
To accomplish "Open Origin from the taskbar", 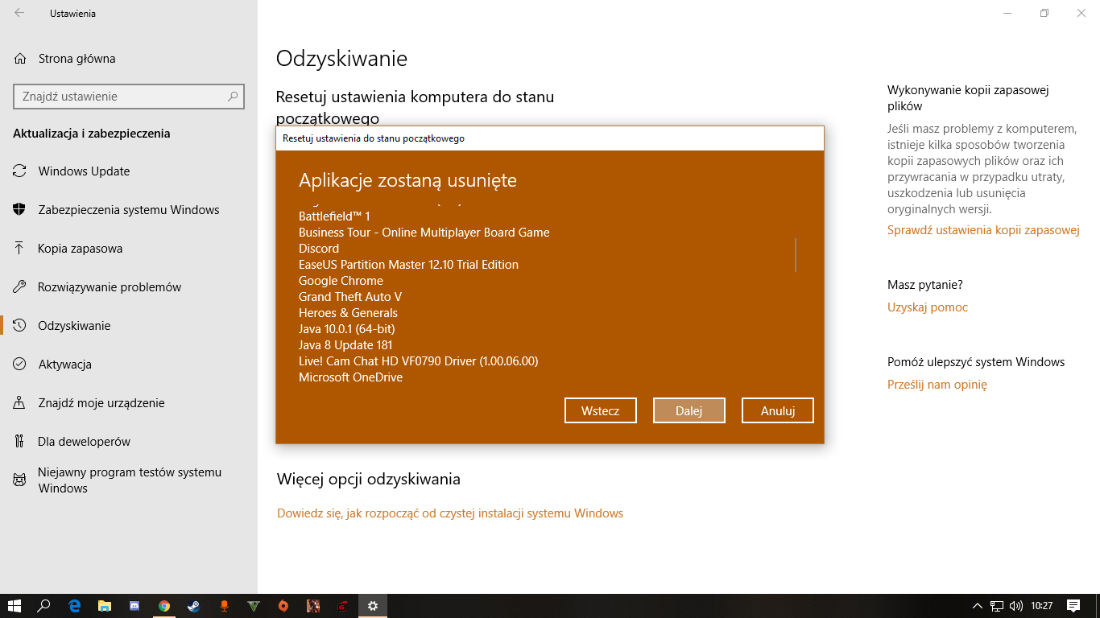I will (x=283, y=606).
